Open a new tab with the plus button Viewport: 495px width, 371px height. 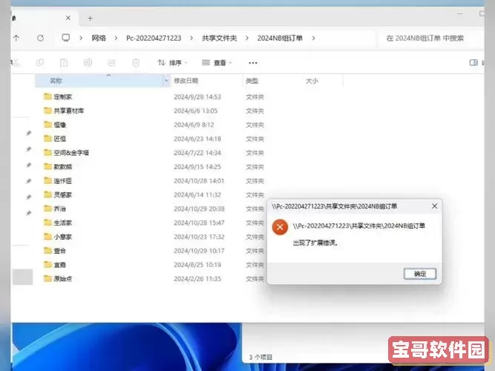(91, 19)
